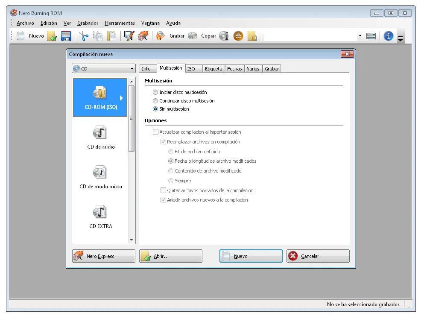Switch to the Info tab
This screenshot has height=316, width=421.
click(x=147, y=69)
